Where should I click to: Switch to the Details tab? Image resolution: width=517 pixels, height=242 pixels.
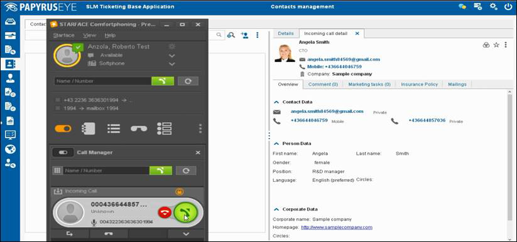[286, 34]
